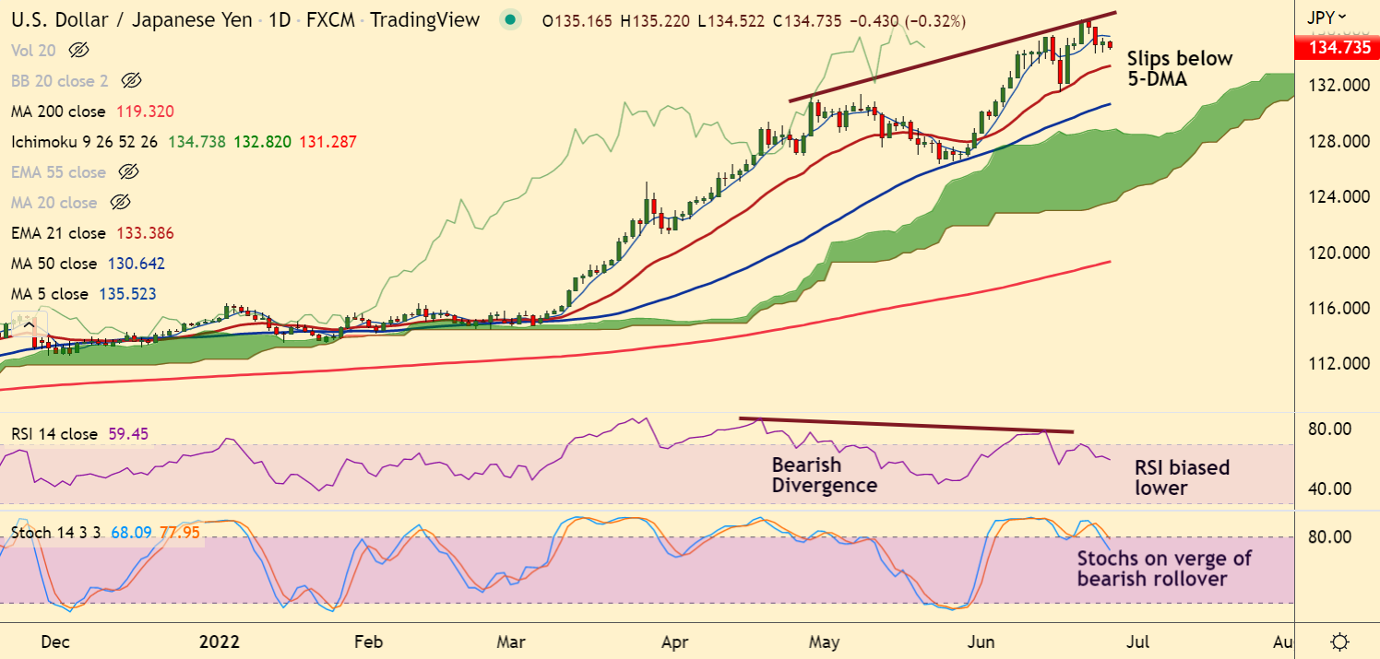Image resolution: width=1380 pixels, height=659 pixels.
Task: Unhide the BB 20 close 2 indicator
Action: pyautogui.click(x=130, y=80)
